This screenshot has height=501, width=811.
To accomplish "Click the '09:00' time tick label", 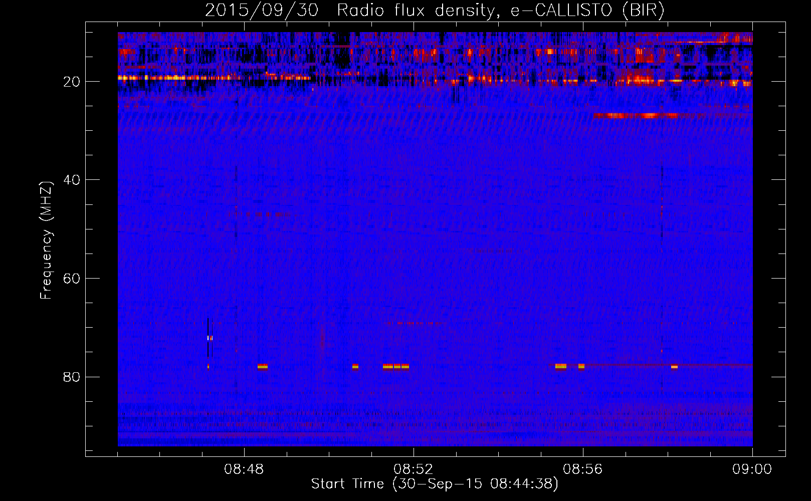I will coord(752,469).
